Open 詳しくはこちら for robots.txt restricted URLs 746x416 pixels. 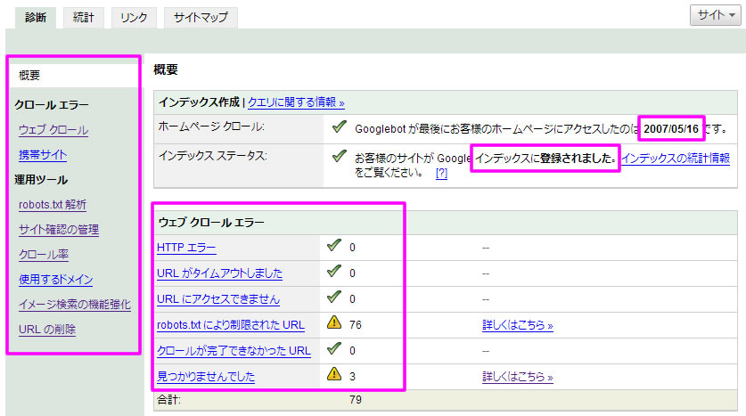coord(518,326)
